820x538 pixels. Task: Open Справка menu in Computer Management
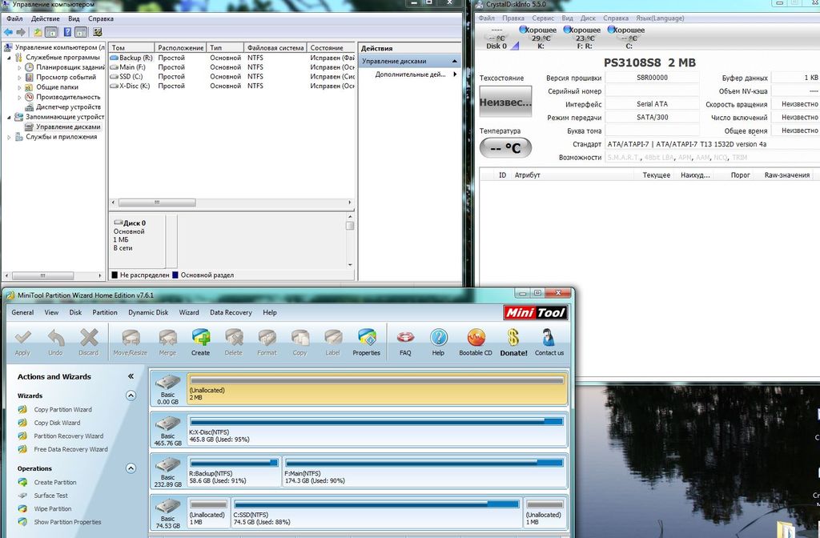tap(100, 18)
